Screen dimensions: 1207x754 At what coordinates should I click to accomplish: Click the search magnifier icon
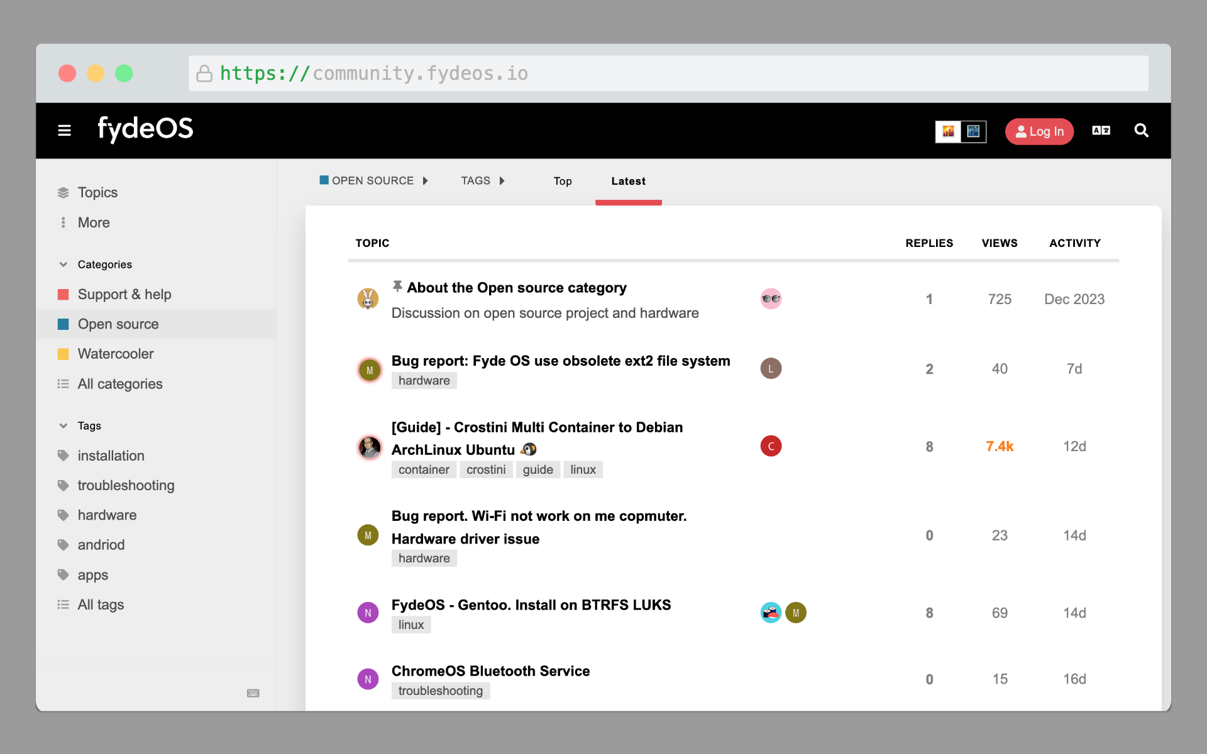[1141, 131]
